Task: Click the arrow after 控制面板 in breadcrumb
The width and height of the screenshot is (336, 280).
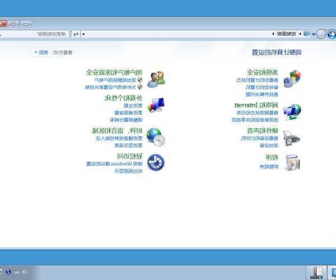Action: [272, 34]
